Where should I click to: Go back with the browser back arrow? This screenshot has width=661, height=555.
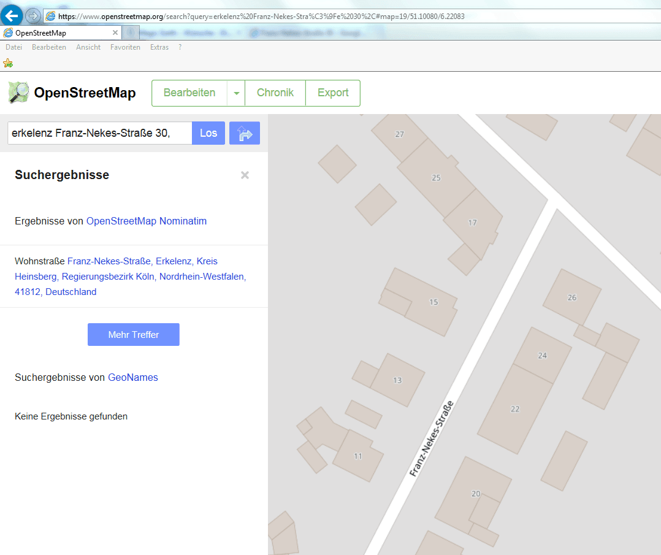tap(12, 15)
